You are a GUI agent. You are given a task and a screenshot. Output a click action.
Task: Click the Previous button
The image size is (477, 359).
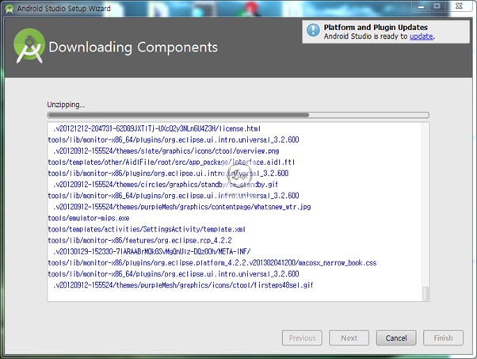click(x=302, y=338)
